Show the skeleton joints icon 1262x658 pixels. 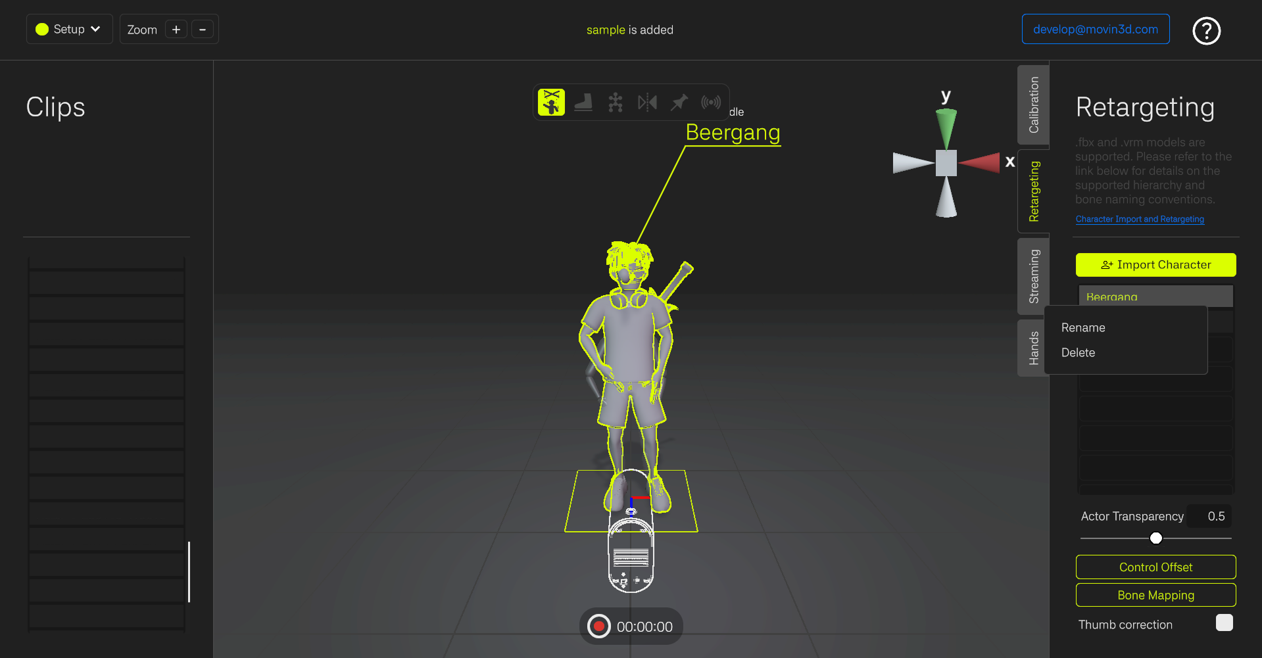tap(615, 103)
